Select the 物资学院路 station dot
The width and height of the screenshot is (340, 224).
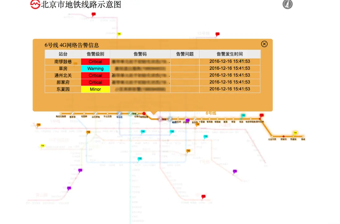coord(251,119)
